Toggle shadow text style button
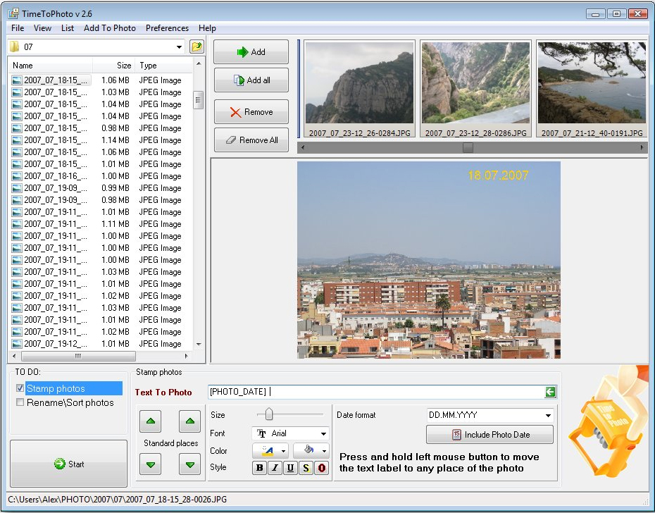The width and height of the screenshot is (655, 513). pyautogui.click(x=306, y=468)
